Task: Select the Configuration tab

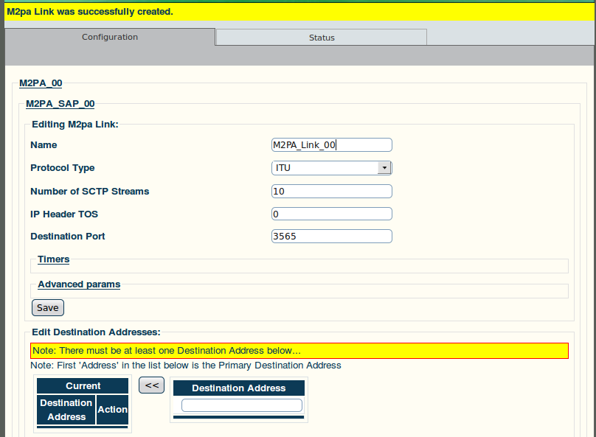Action: click(110, 37)
